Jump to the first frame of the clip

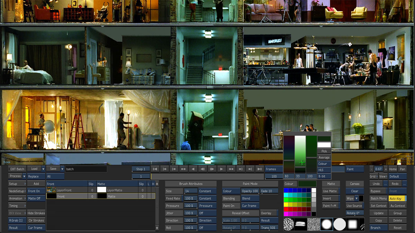click(155, 169)
